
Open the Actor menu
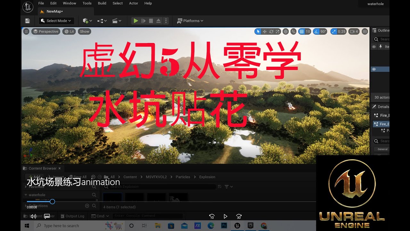134,3
